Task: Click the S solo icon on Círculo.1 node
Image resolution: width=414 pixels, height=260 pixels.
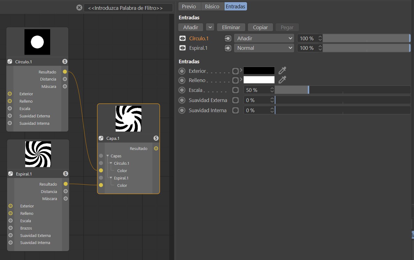Action: [65, 61]
